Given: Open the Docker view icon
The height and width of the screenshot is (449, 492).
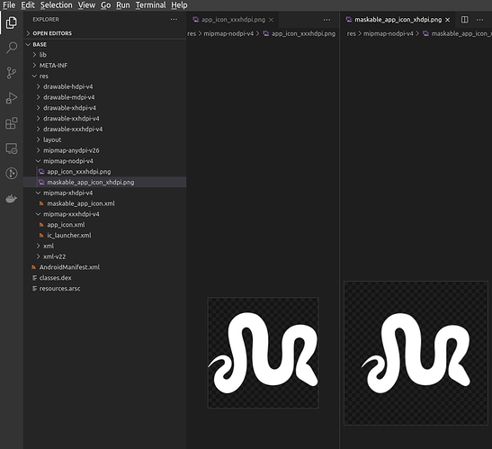Looking at the screenshot, I should click(x=12, y=199).
